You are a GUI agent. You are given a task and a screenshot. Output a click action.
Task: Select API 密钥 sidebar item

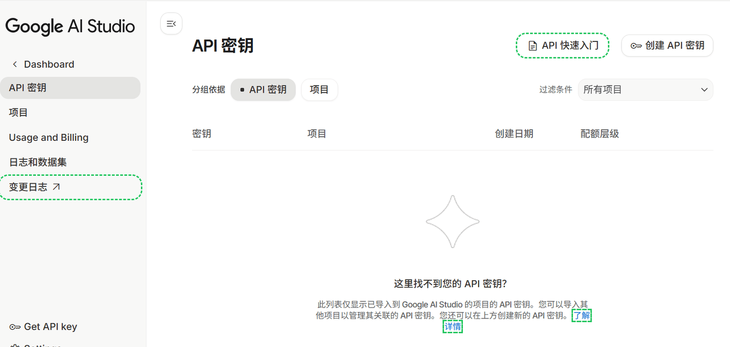[x=28, y=88]
